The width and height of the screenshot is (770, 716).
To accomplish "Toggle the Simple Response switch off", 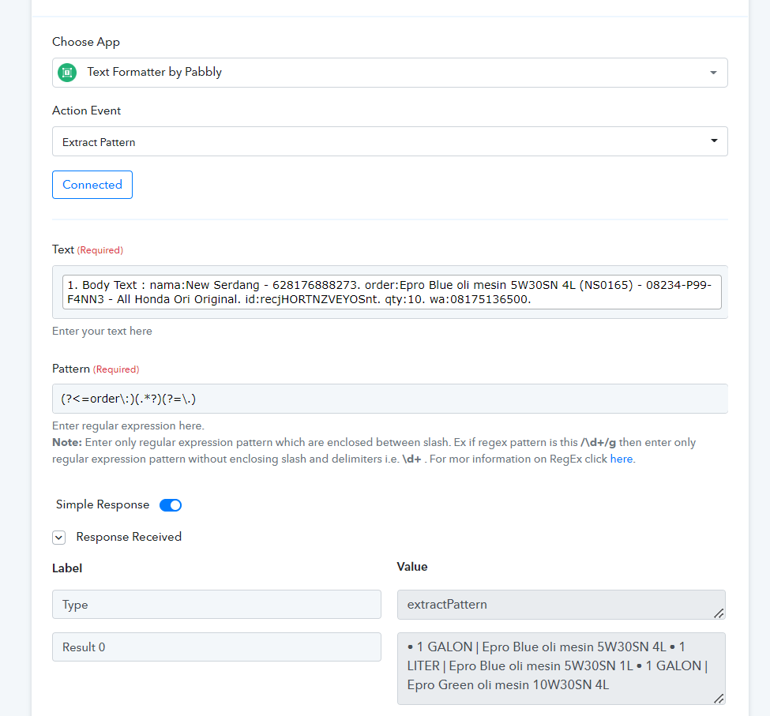I will (171, 505).
